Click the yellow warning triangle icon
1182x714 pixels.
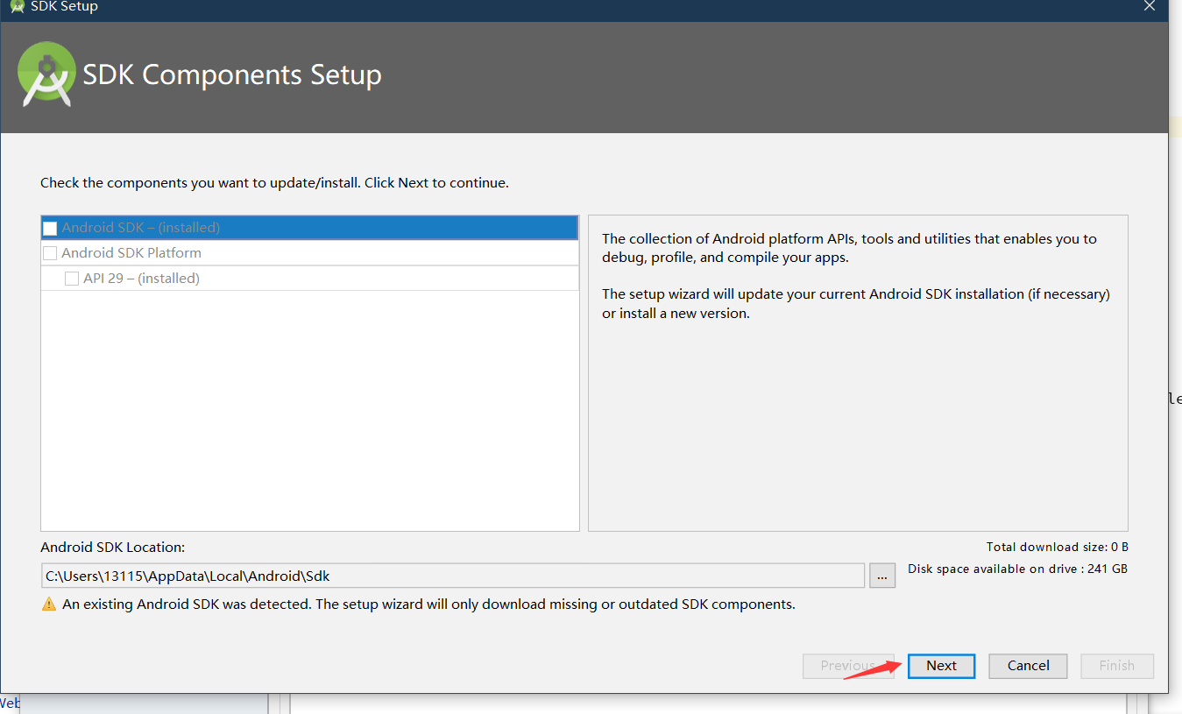tap(49, 604)
